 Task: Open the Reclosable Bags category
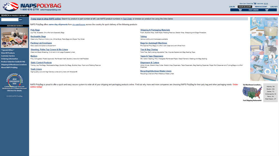click(x=38, y=36)
